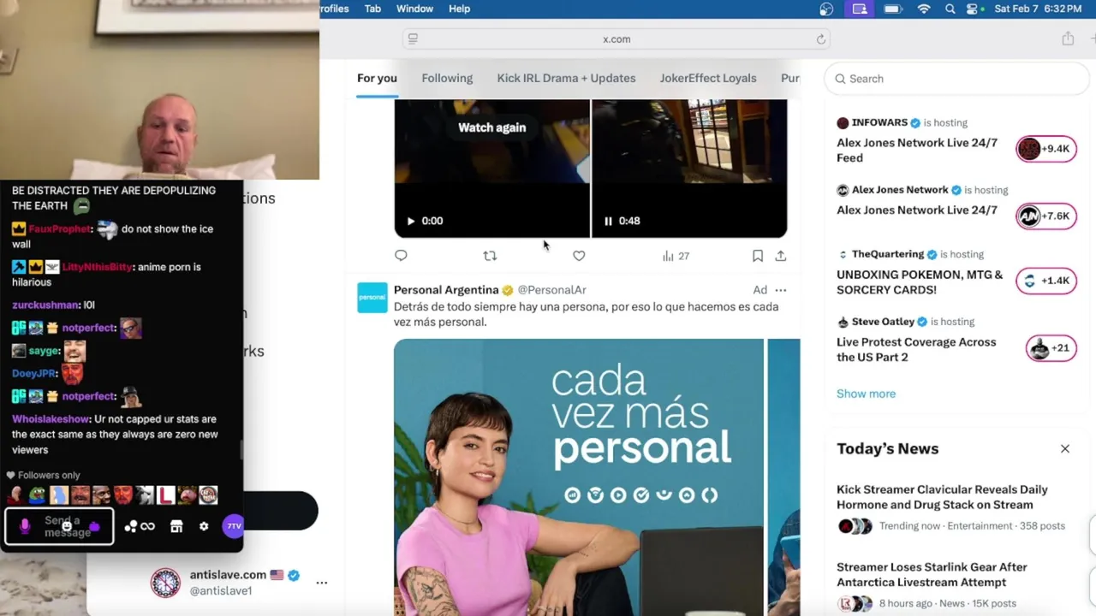1096x616 pixels.
Task: Open the Safari share button
Action: (x=1068, y=38)
